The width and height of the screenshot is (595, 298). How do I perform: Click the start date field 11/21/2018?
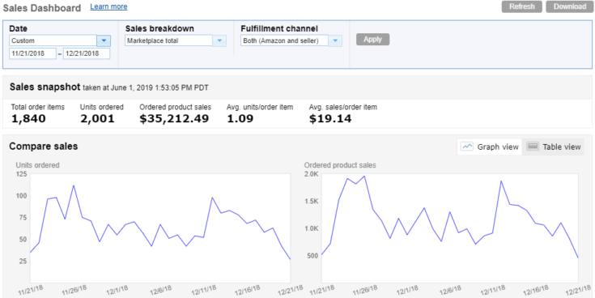click(x=32, y=53)
